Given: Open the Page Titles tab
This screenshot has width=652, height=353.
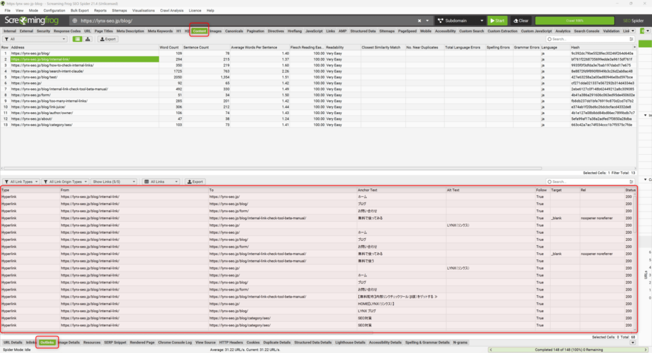Looking at the screenshot, I should pos(104,31).
